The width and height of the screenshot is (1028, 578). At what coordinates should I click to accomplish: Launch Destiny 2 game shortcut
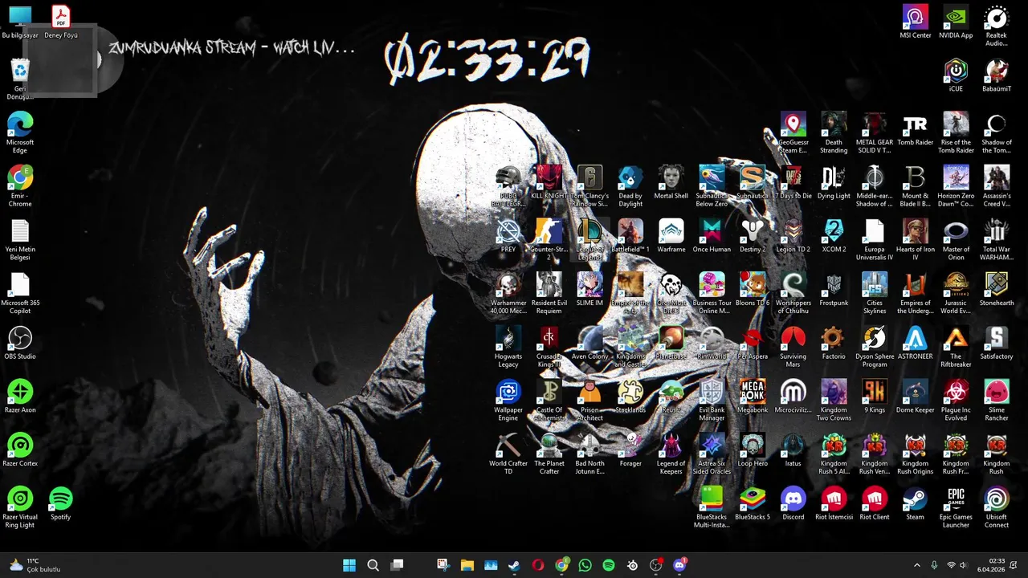[x=753, y=236]
